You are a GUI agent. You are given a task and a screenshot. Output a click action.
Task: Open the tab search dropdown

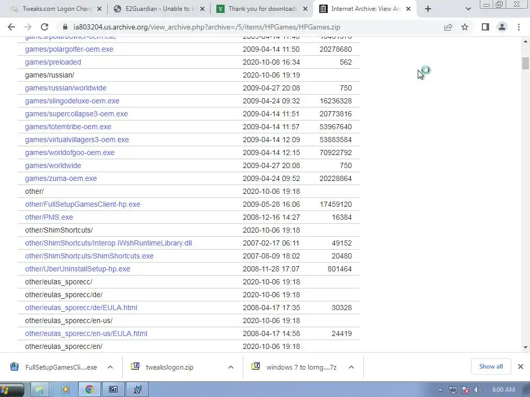pos(468,9)
